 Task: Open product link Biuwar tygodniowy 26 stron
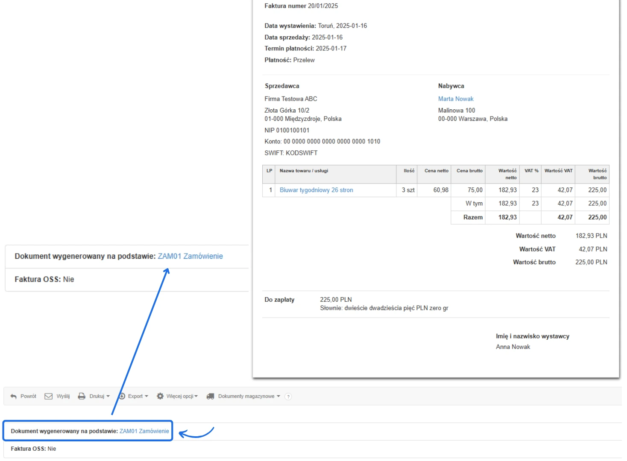(316, 190)
